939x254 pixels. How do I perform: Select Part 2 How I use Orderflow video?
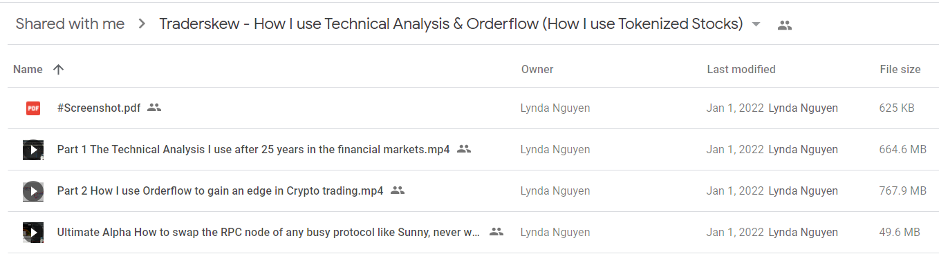pyautogui.click(x=220, y=191)
